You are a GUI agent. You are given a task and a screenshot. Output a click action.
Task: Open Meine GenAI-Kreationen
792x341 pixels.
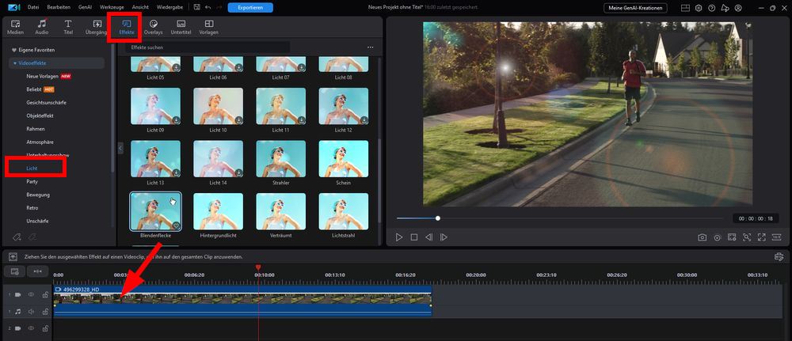(635, 8)
